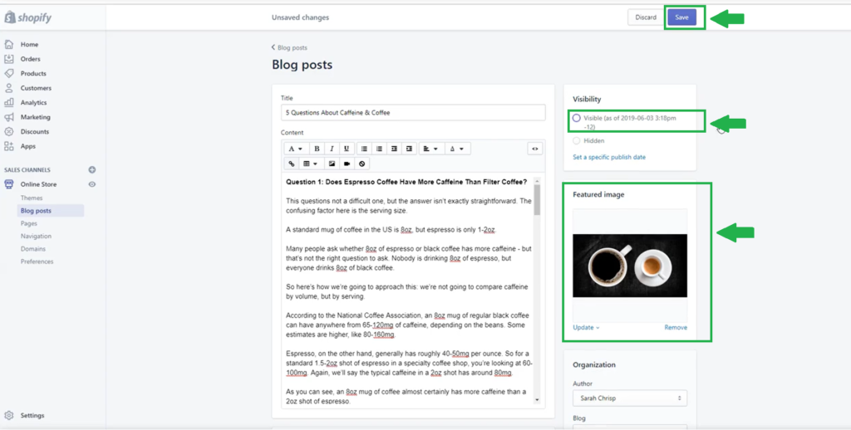Open Online Store sales channel
Image resolution: width=851 pixels, height=430 pixels.
point(38,184)
